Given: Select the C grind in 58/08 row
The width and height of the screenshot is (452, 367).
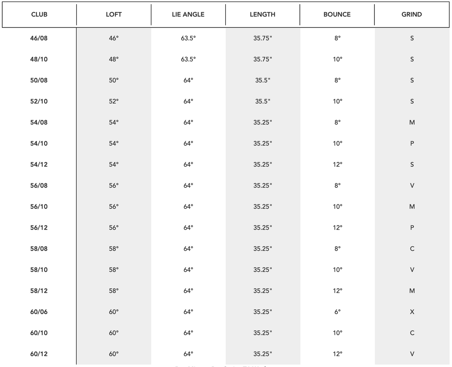Looking at the screenshot, I should (x=412, y=248).
